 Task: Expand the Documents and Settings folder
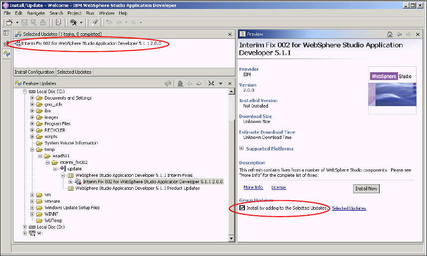coord(32,98)
